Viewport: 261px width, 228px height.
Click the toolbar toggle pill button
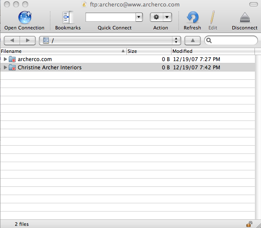click(253, 4)
